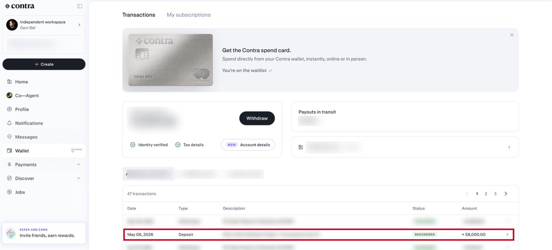Open Jobs from the sidebar
This screenshot has width=552, height=250.
coord(44,192)
